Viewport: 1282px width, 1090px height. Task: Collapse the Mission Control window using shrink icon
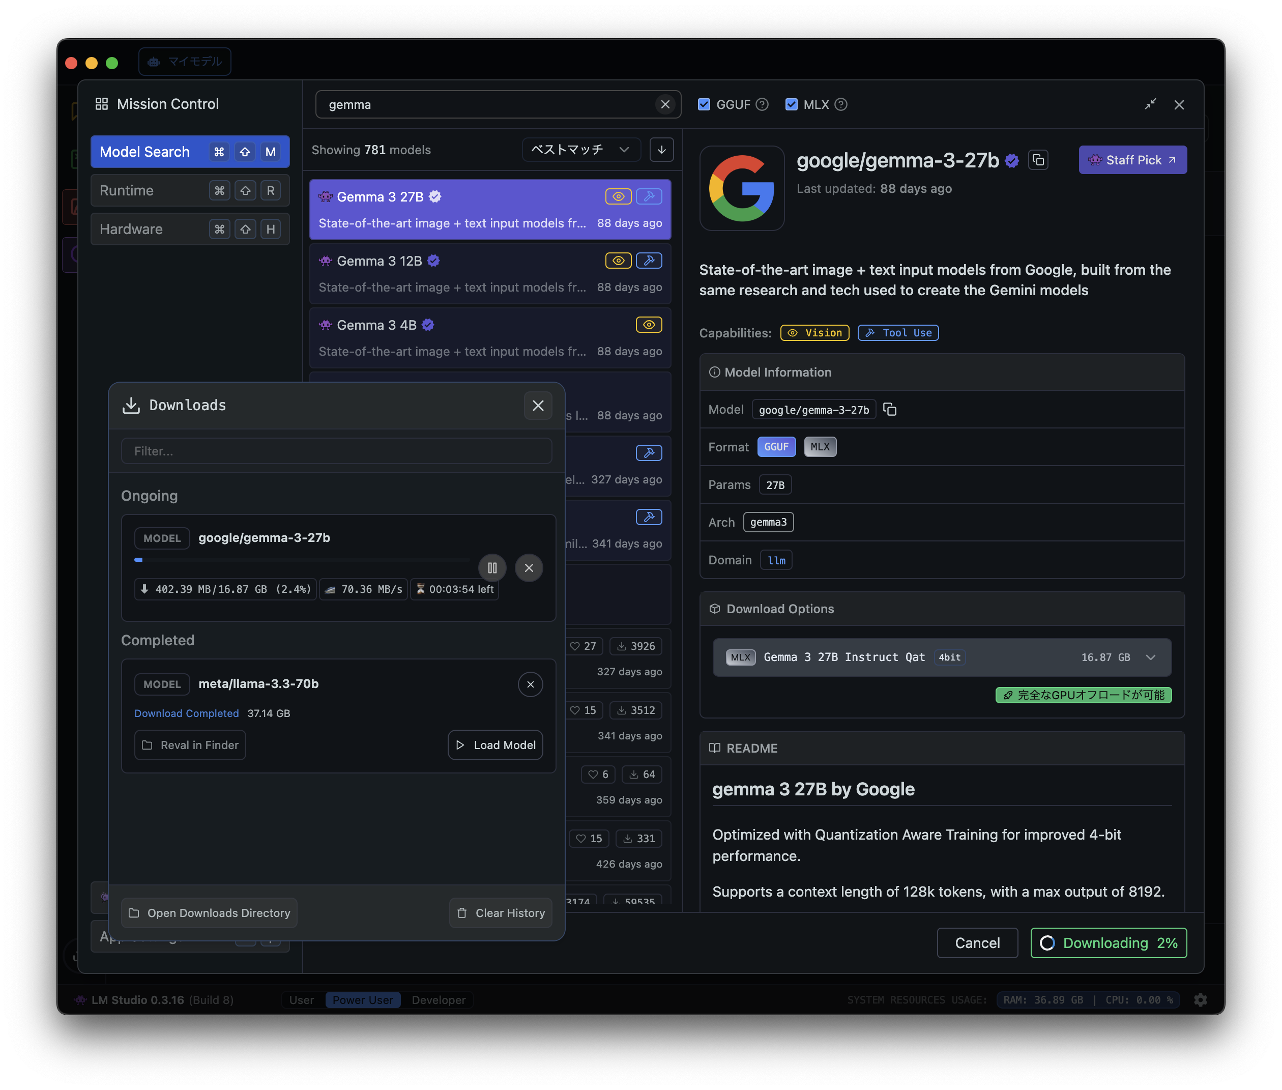point(1150,104)
